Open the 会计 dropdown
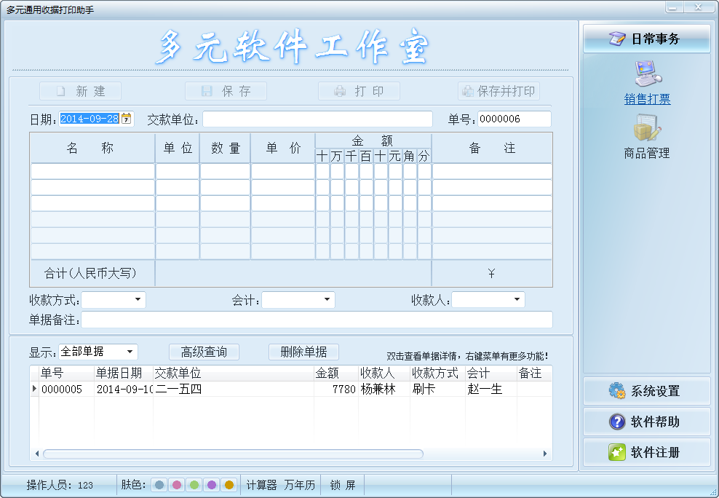The height and width of the screenshot is (498, 719). coord(327,299)
